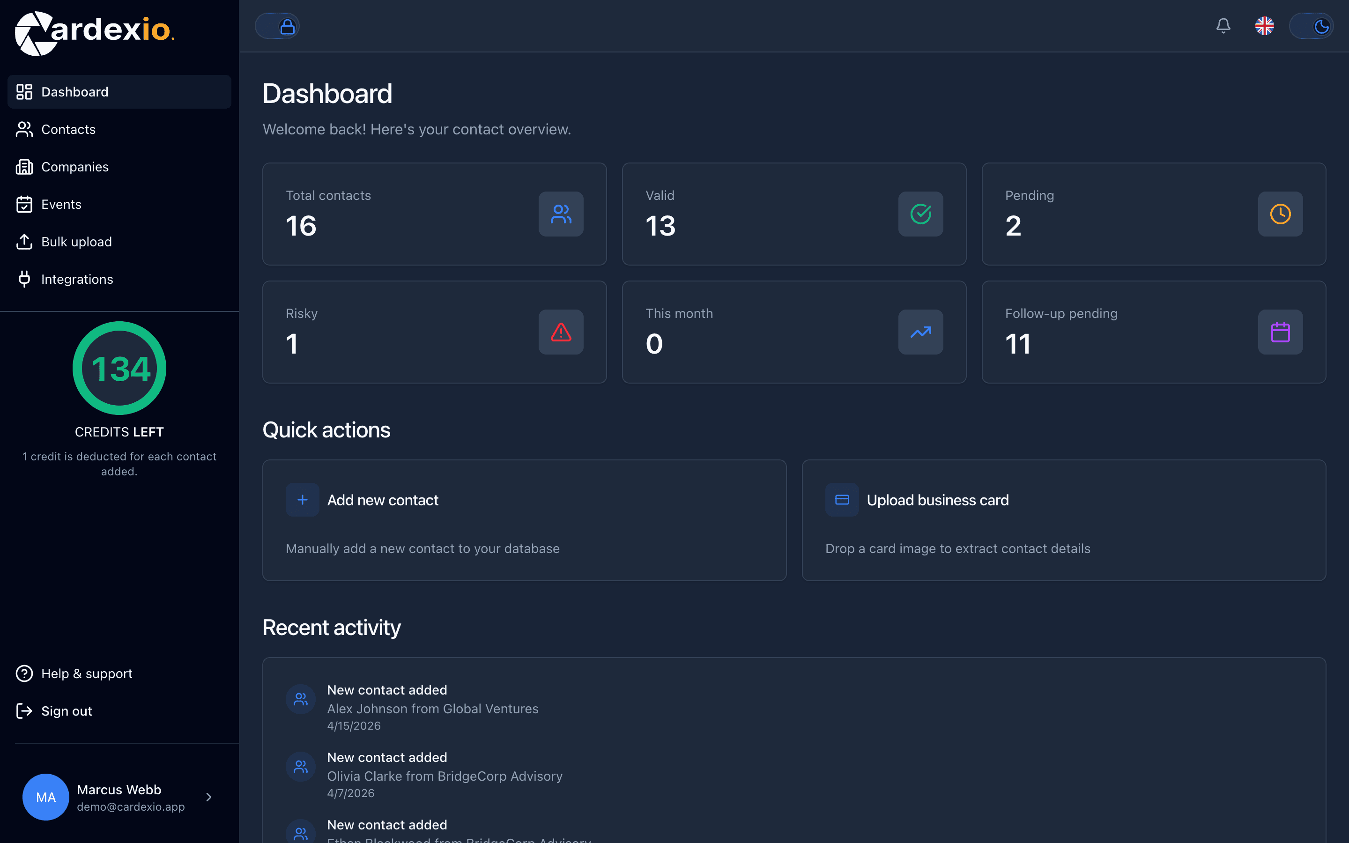Click the Follow-up pending calendar icon
1349x843 pixels.
1280,333
